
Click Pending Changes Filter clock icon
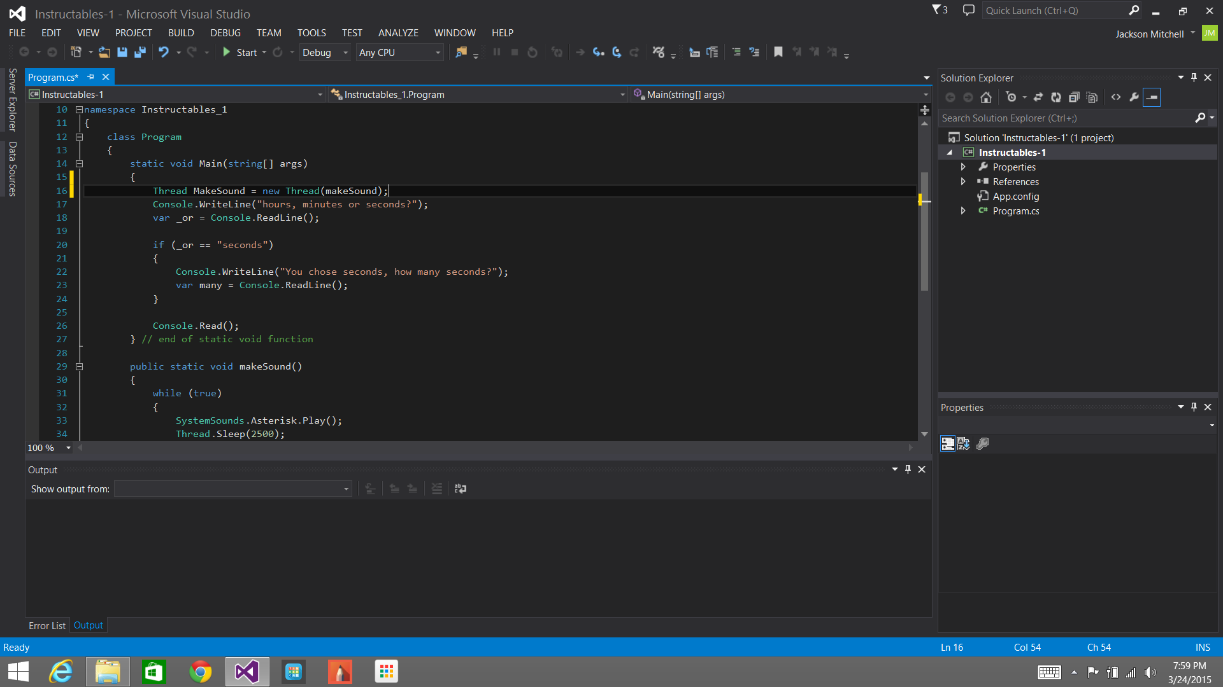click(1011, 97)
